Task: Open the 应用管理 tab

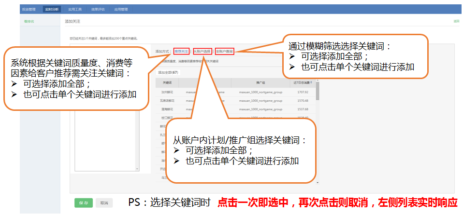Action: coord(121,9)
